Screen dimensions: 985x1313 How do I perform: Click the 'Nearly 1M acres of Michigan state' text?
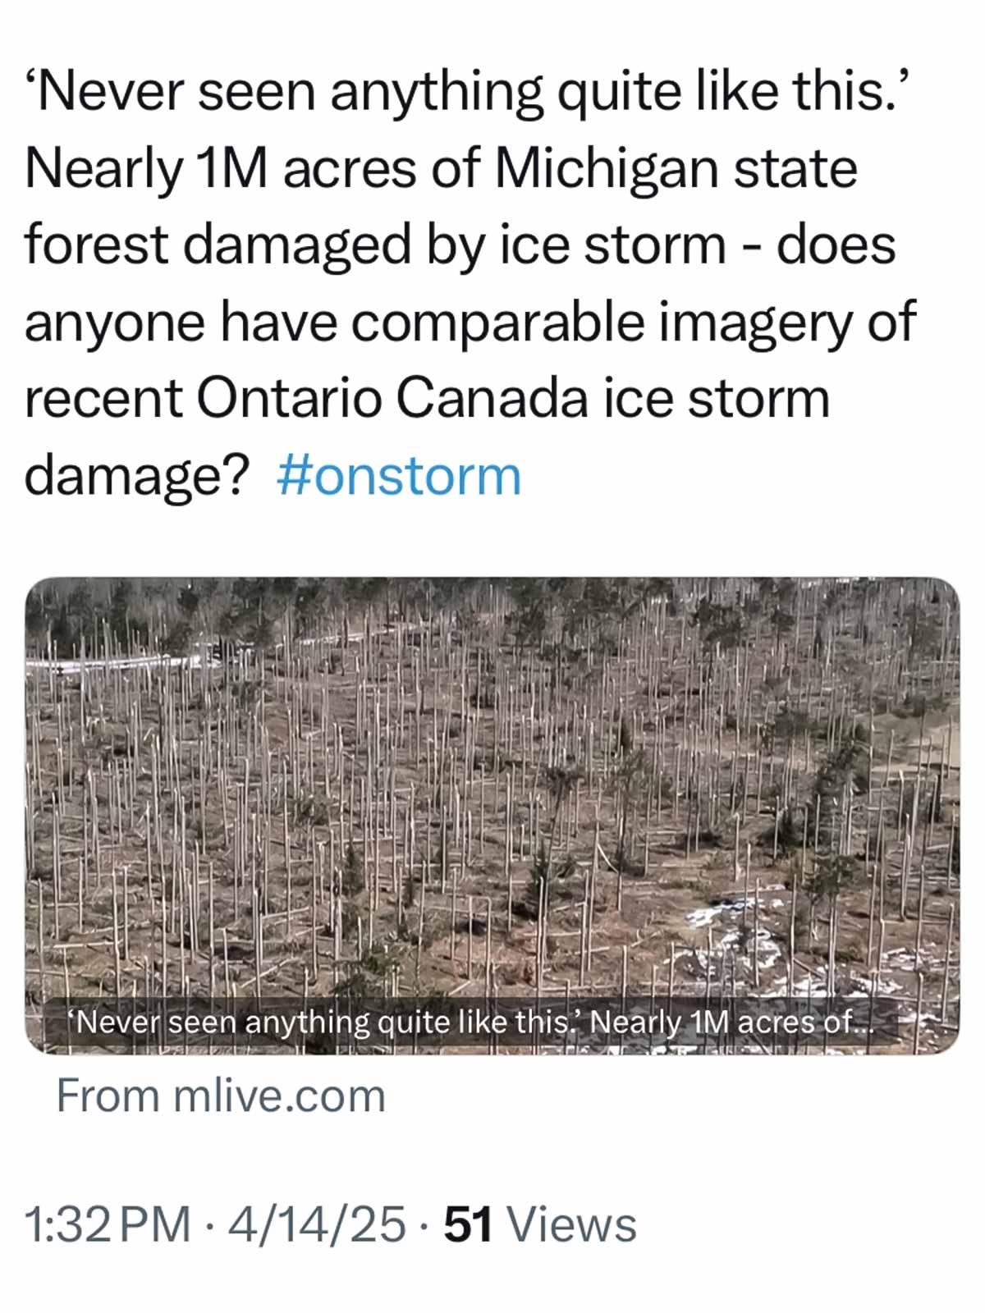coord(441,168)
